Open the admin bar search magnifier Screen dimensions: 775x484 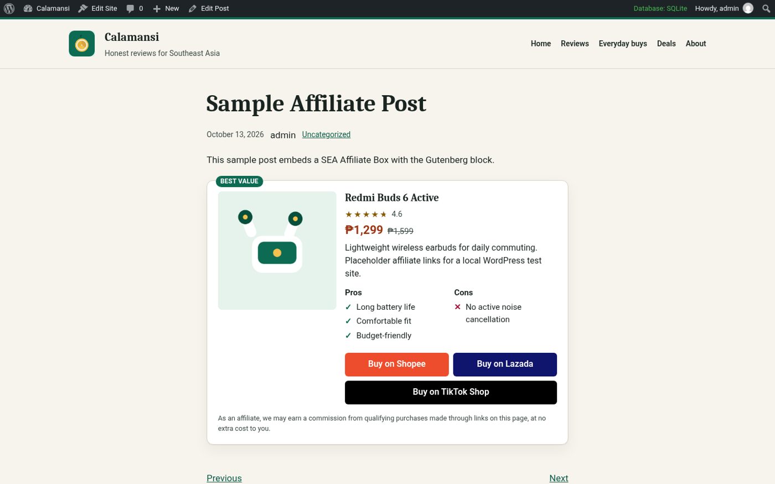pos(766,8)
